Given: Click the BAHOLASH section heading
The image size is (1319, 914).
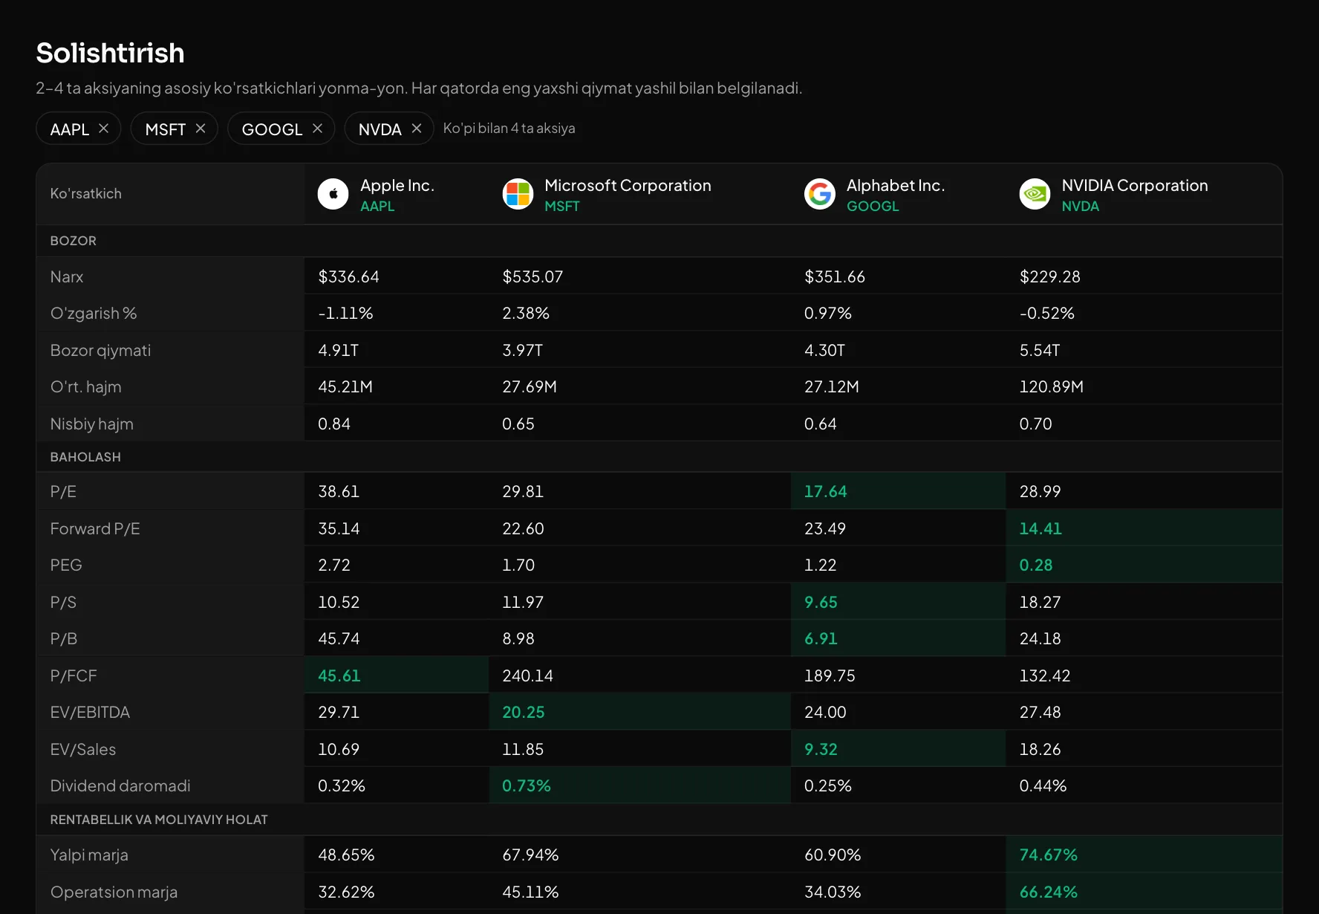Looking at the screenshot, I should click(x=85, y=457).
